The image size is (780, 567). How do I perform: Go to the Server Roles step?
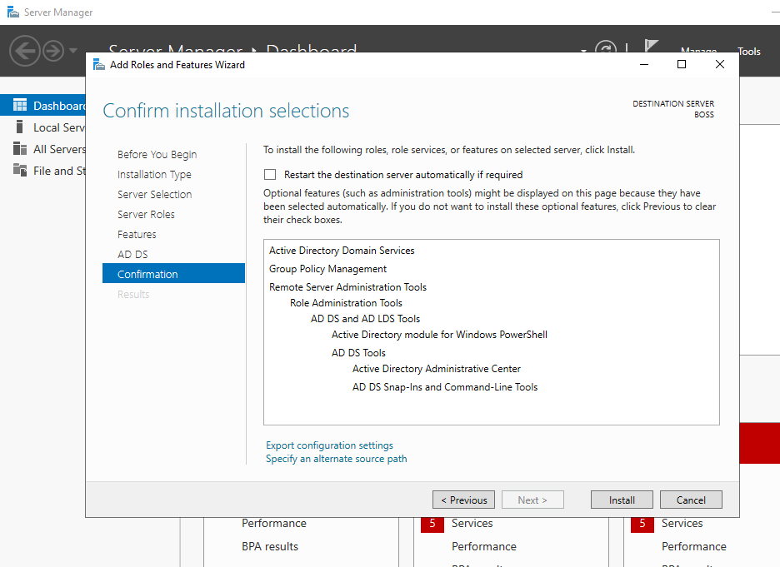146,215
